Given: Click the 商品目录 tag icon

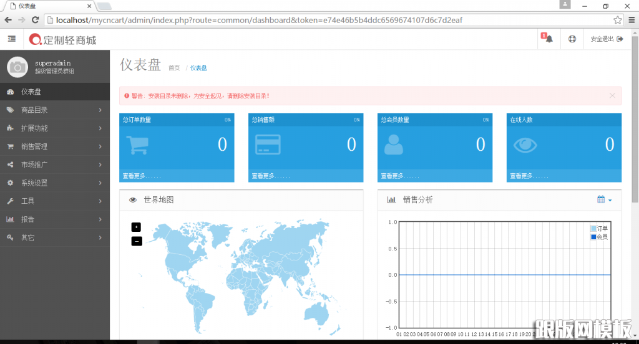Looking at the screenshot, I should click(x=10, y=110).
